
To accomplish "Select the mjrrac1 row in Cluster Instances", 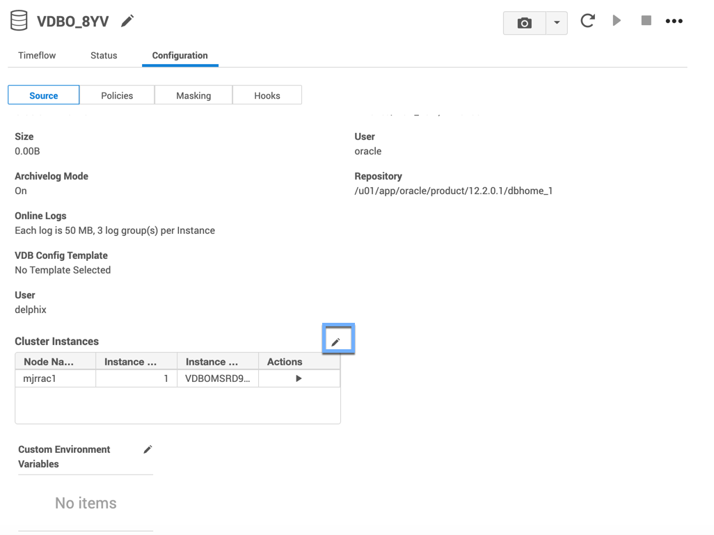I will coord(56,378).
